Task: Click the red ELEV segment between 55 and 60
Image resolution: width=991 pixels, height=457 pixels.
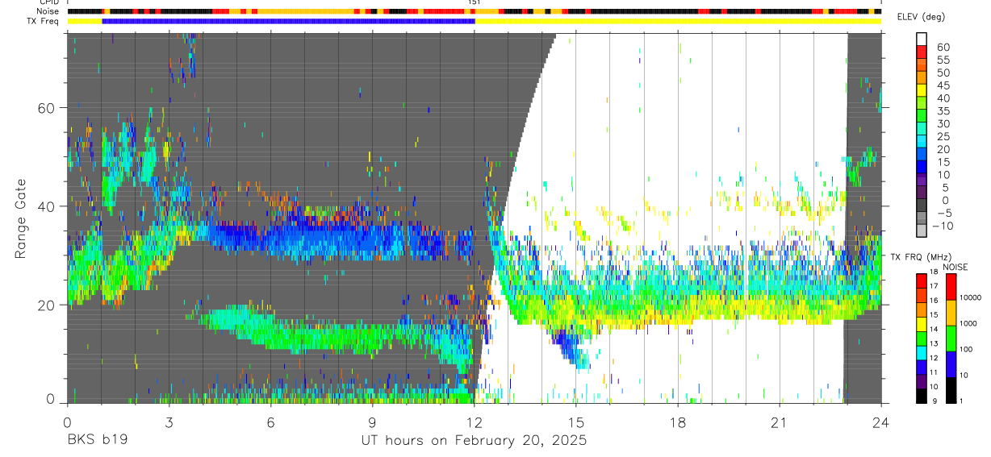Action: click(922, 53)
